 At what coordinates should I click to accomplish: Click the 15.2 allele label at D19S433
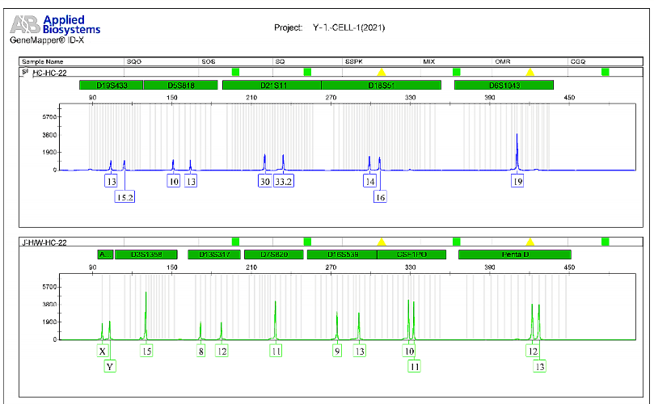(125, 196)
